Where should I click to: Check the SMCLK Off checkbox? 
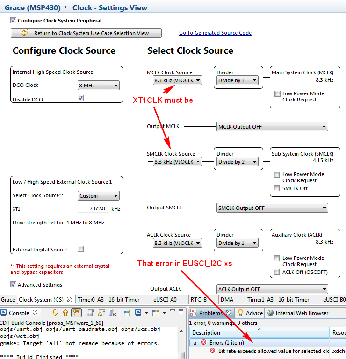point(277,188)
